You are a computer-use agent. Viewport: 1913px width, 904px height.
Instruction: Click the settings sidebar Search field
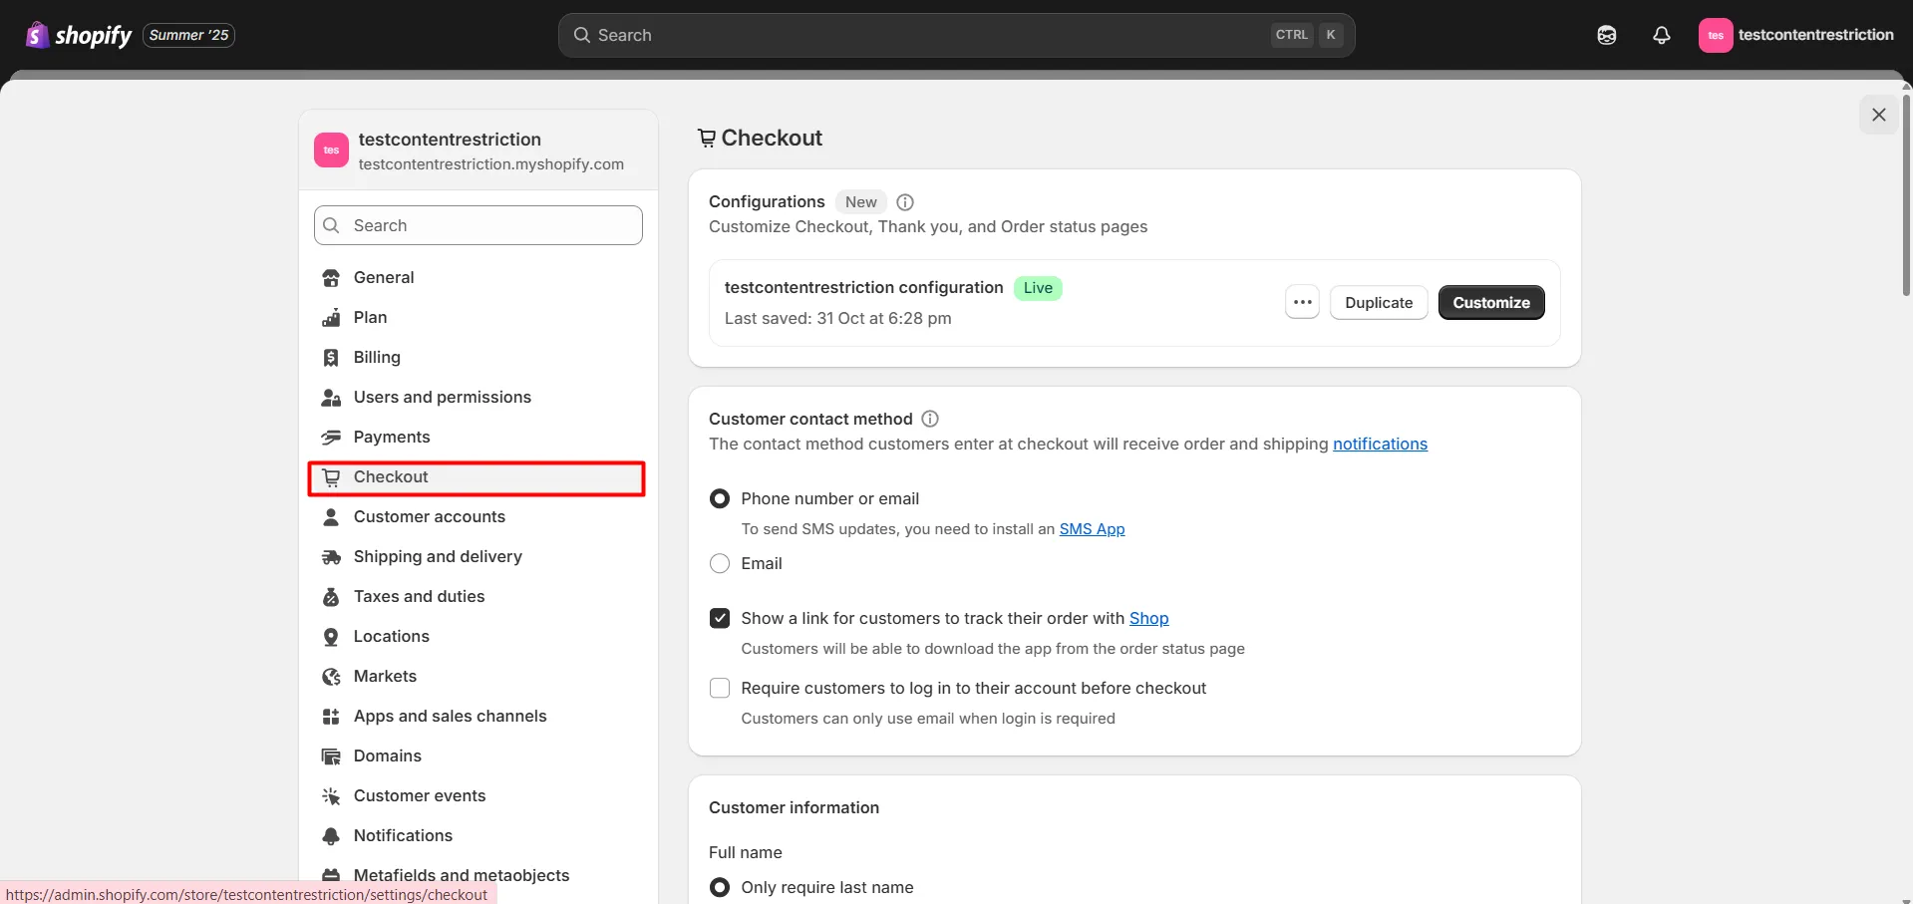[478, 225]
